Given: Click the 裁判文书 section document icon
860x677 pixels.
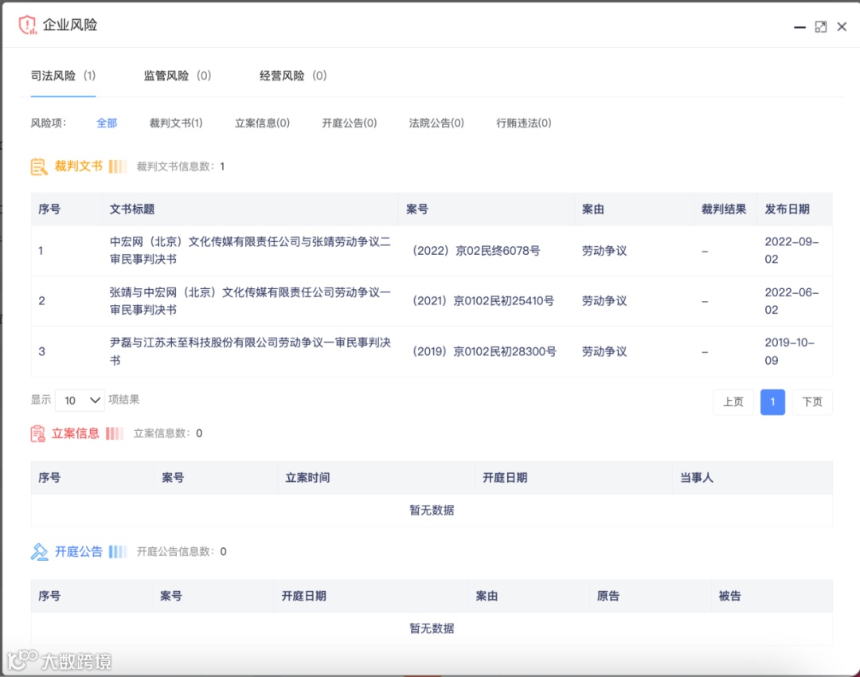Looking at the screenshot, I should coord(39,166).
